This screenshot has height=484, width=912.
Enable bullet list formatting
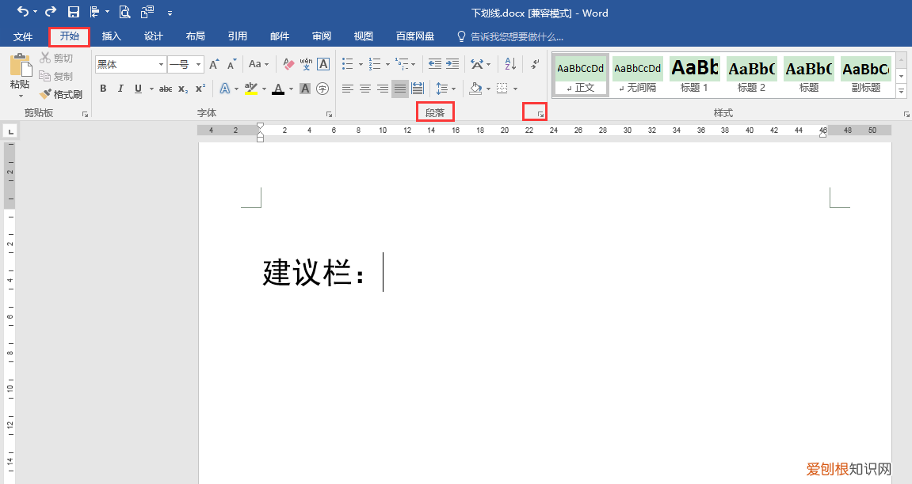(347, 64)
